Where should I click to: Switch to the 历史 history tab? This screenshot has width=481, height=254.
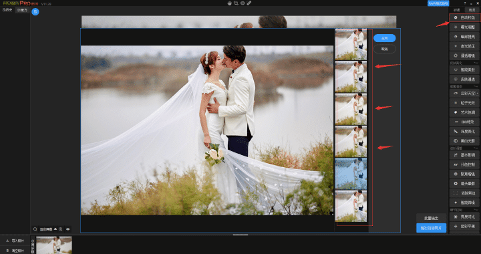coord(7,10)
